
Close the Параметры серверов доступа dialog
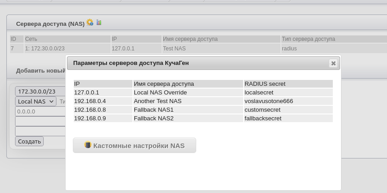pos(333,64)
